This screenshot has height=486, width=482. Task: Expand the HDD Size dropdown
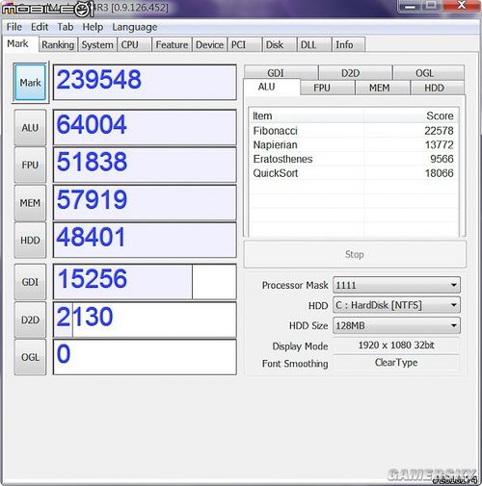(x=396, y=325)
